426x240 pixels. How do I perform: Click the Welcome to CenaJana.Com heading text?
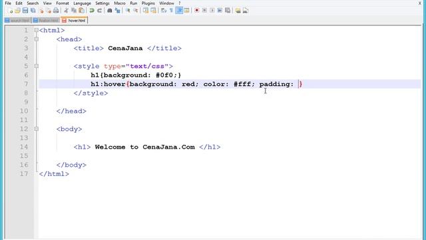(145, 147)
